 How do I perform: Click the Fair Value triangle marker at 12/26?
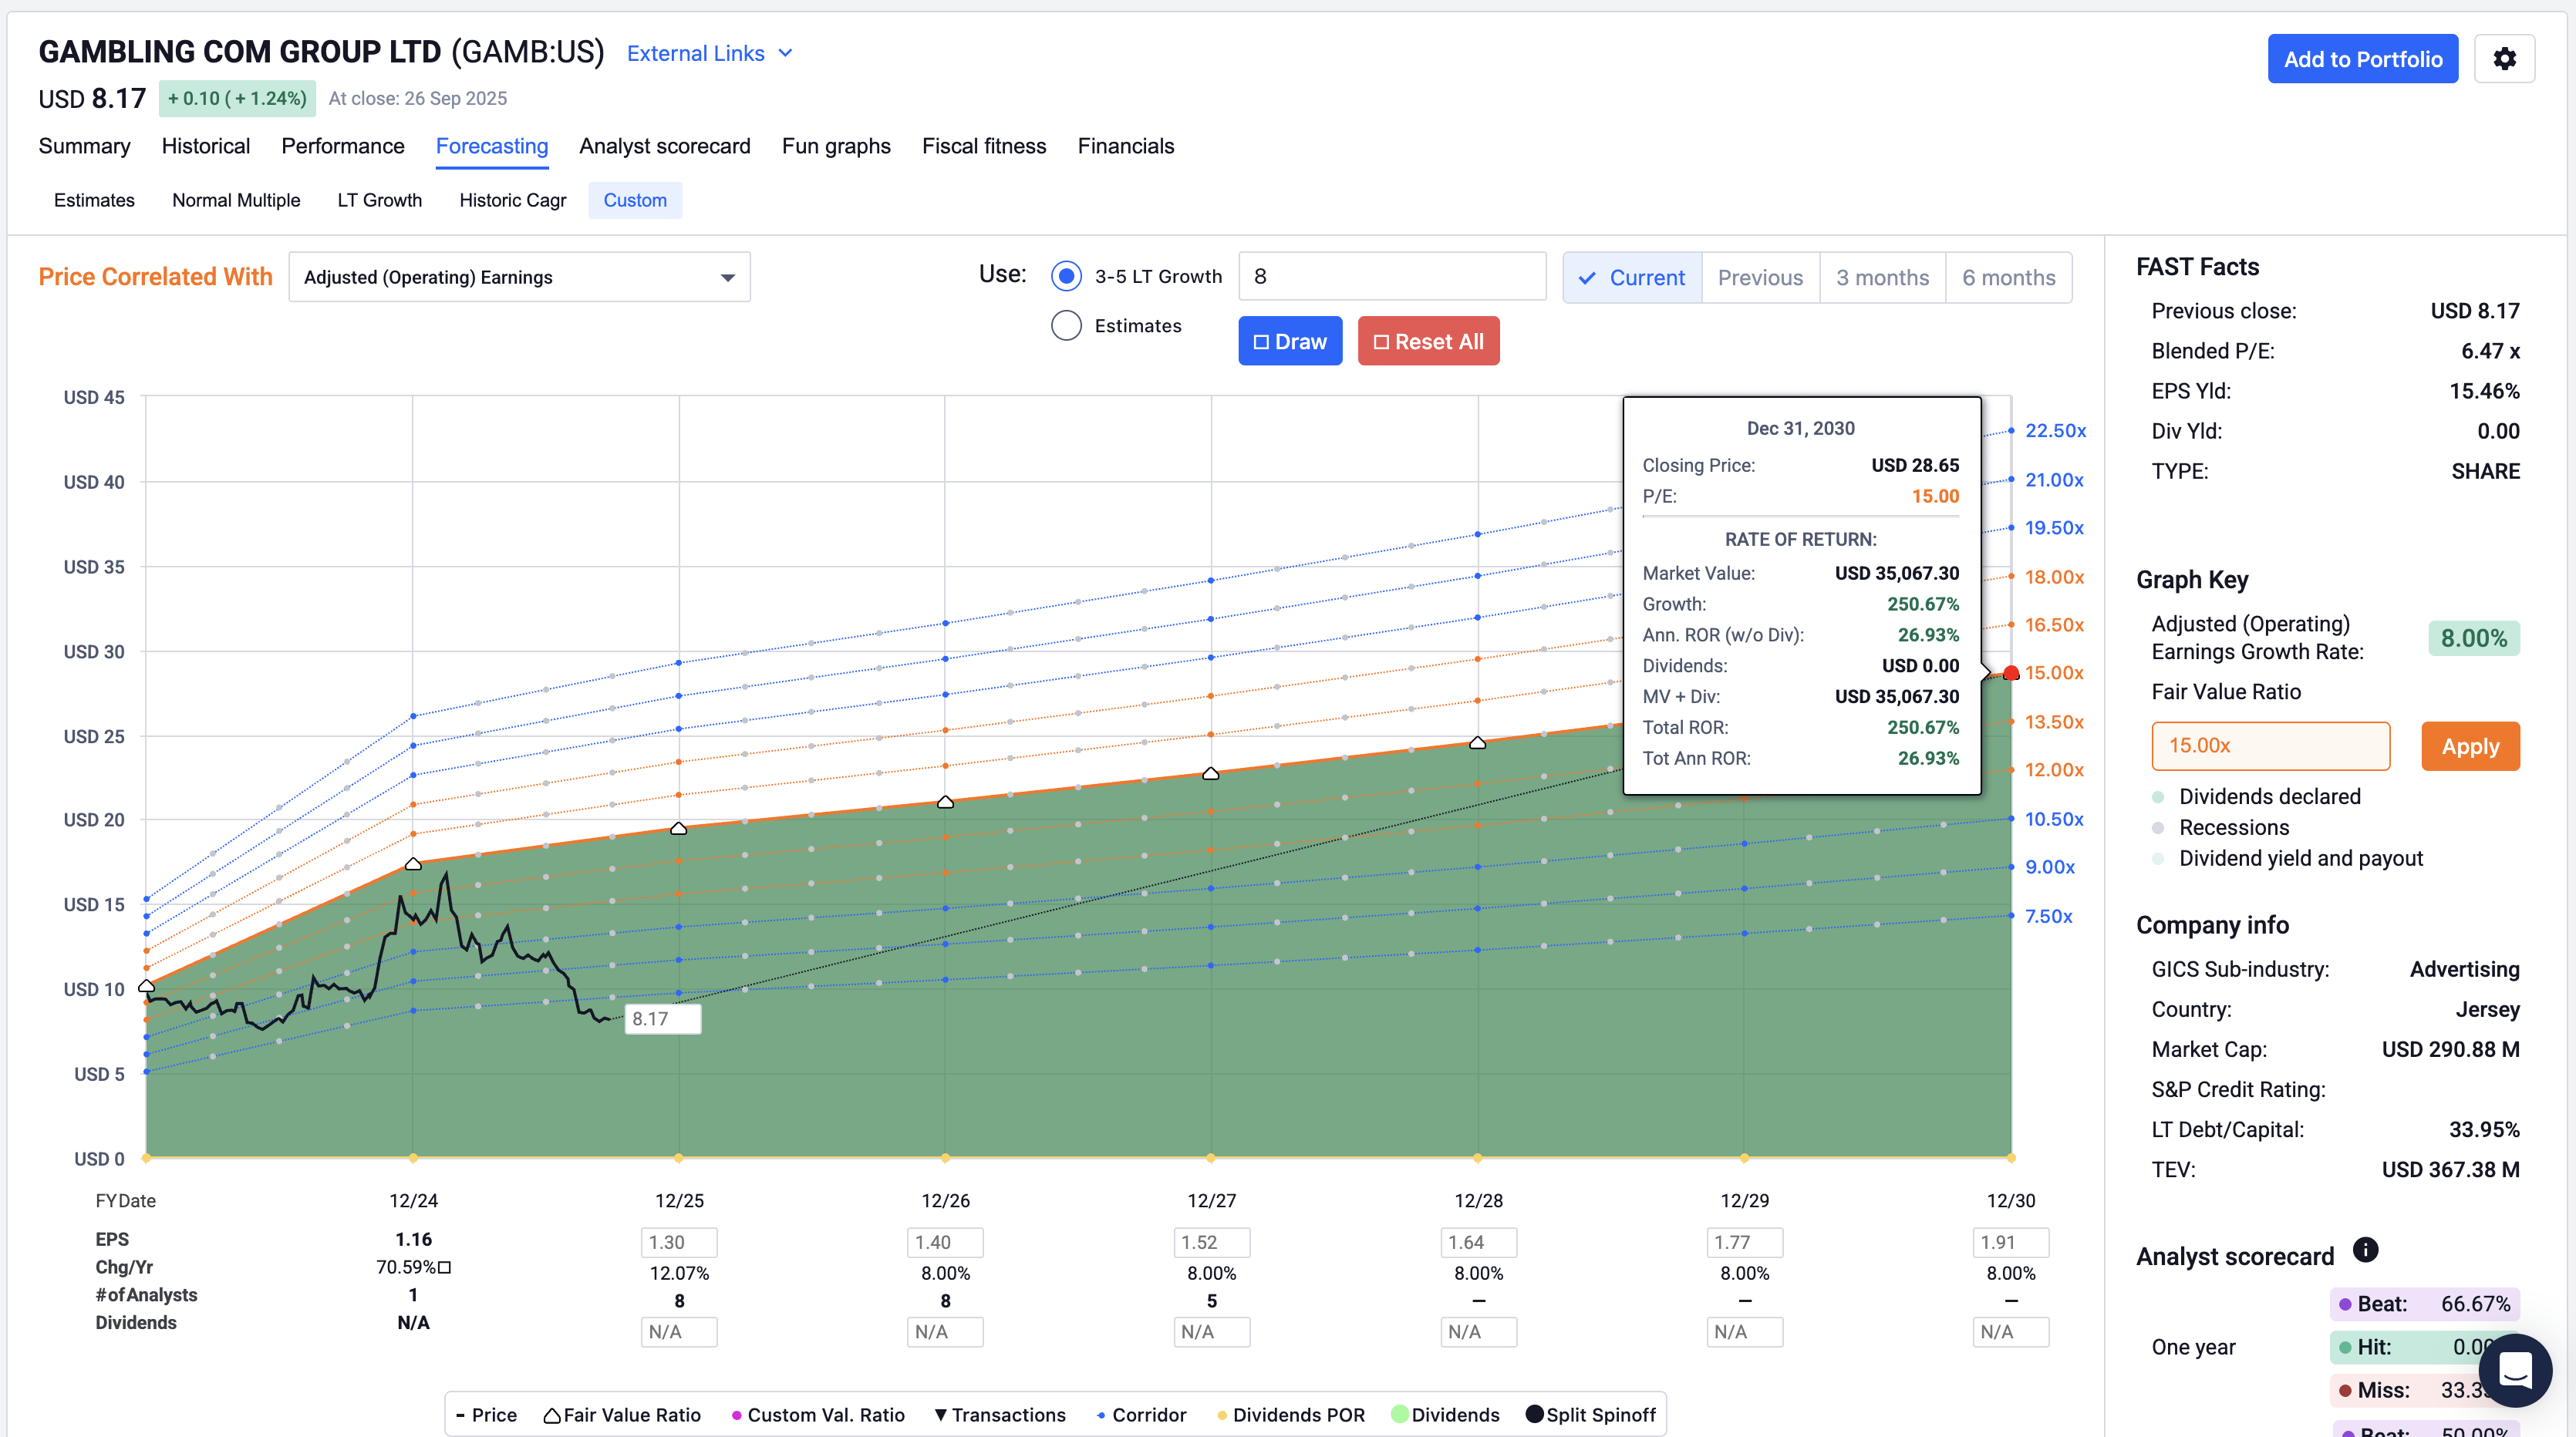tap(945, 802)
